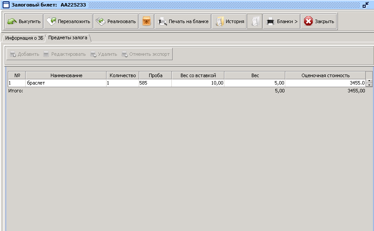Click the Выкупить toolbar button
Image resolution: width=374 pixels, height=231 pixels.
24,21
